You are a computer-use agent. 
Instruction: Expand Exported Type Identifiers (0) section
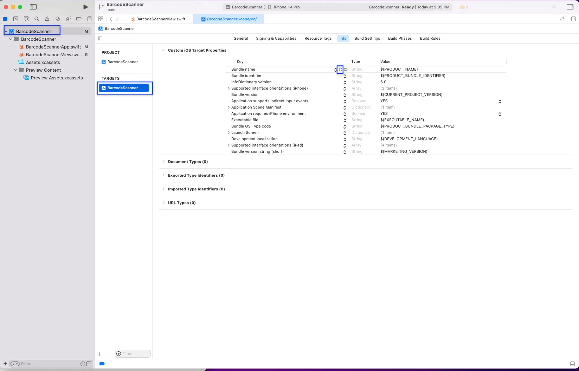163,175
